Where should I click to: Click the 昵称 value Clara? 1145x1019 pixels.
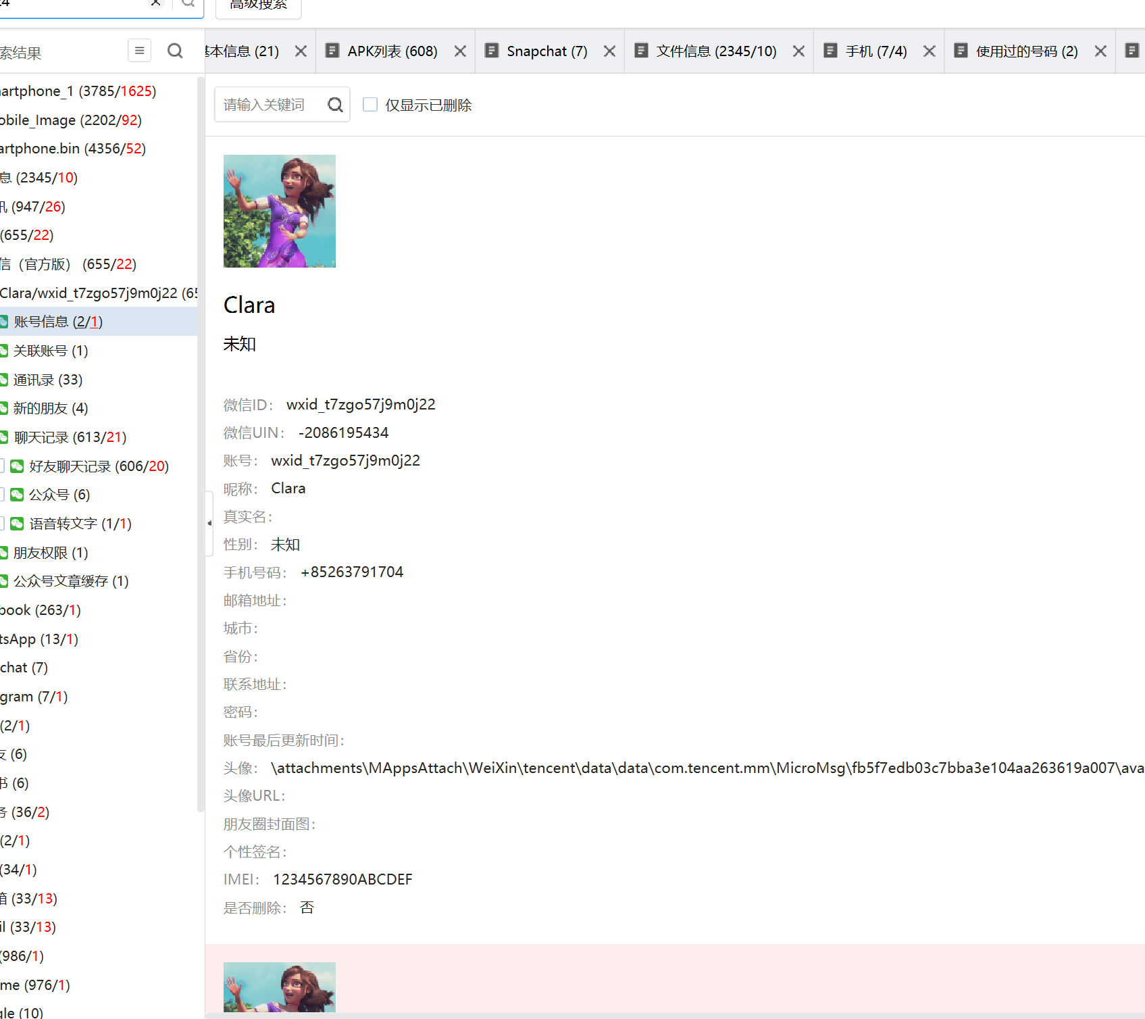(x=288, y=489)
